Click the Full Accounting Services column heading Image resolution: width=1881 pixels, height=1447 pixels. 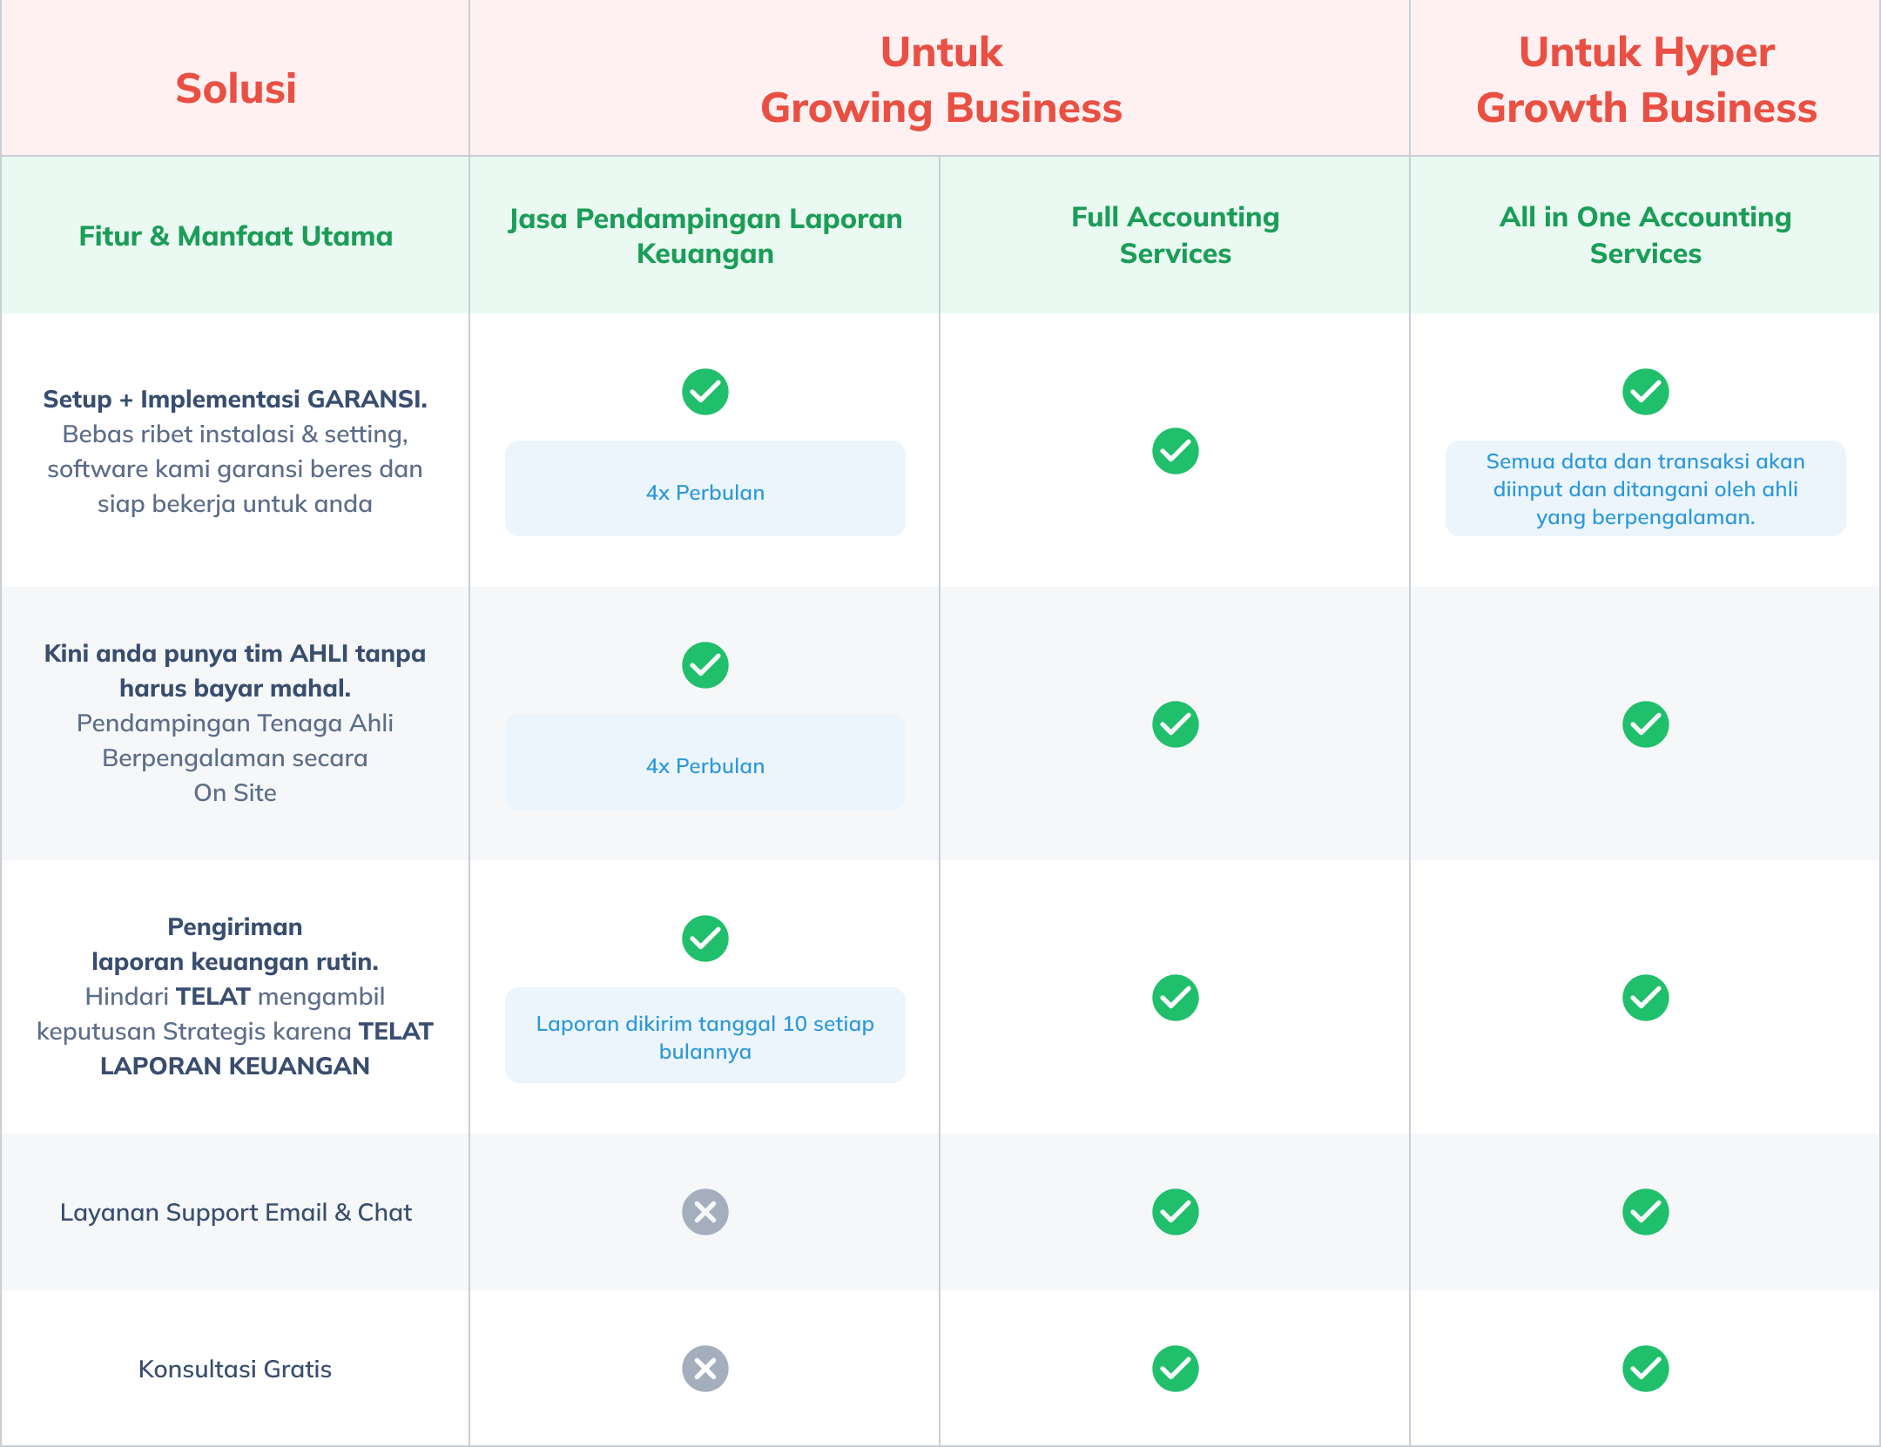[1175, 235]
